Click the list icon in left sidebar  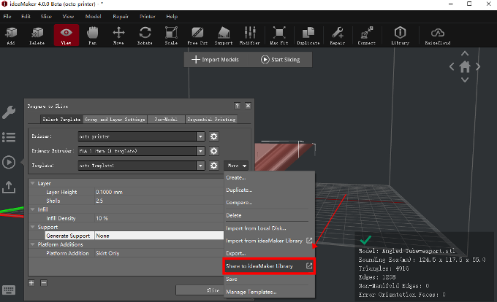9,137
